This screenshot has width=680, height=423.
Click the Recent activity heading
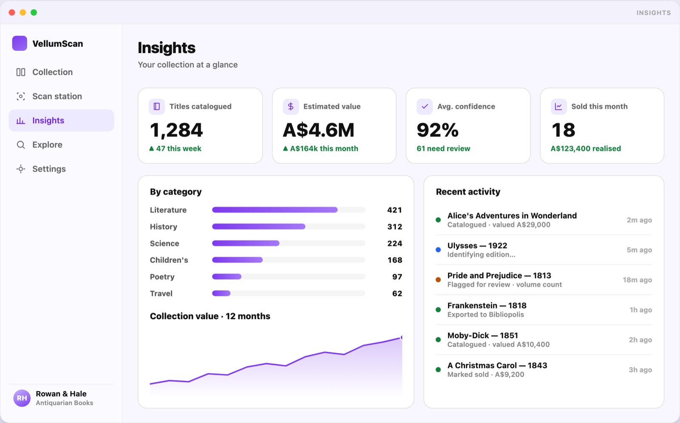468,192
